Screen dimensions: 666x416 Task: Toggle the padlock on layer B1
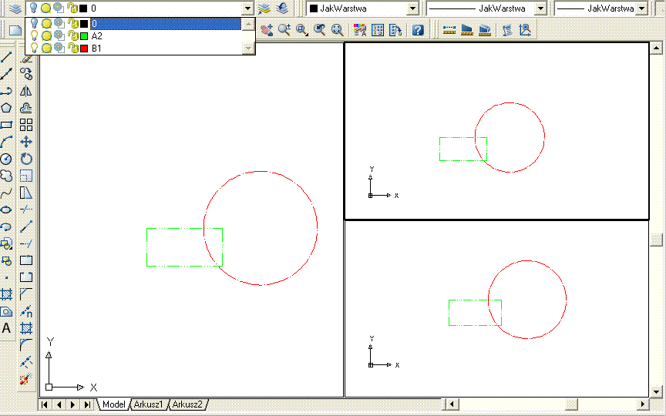72,48
